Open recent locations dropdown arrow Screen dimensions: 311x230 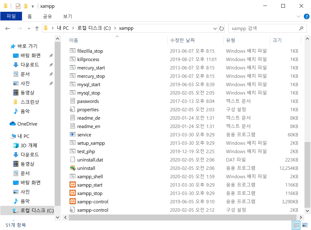pyautogui.click(x=29, y=29)
